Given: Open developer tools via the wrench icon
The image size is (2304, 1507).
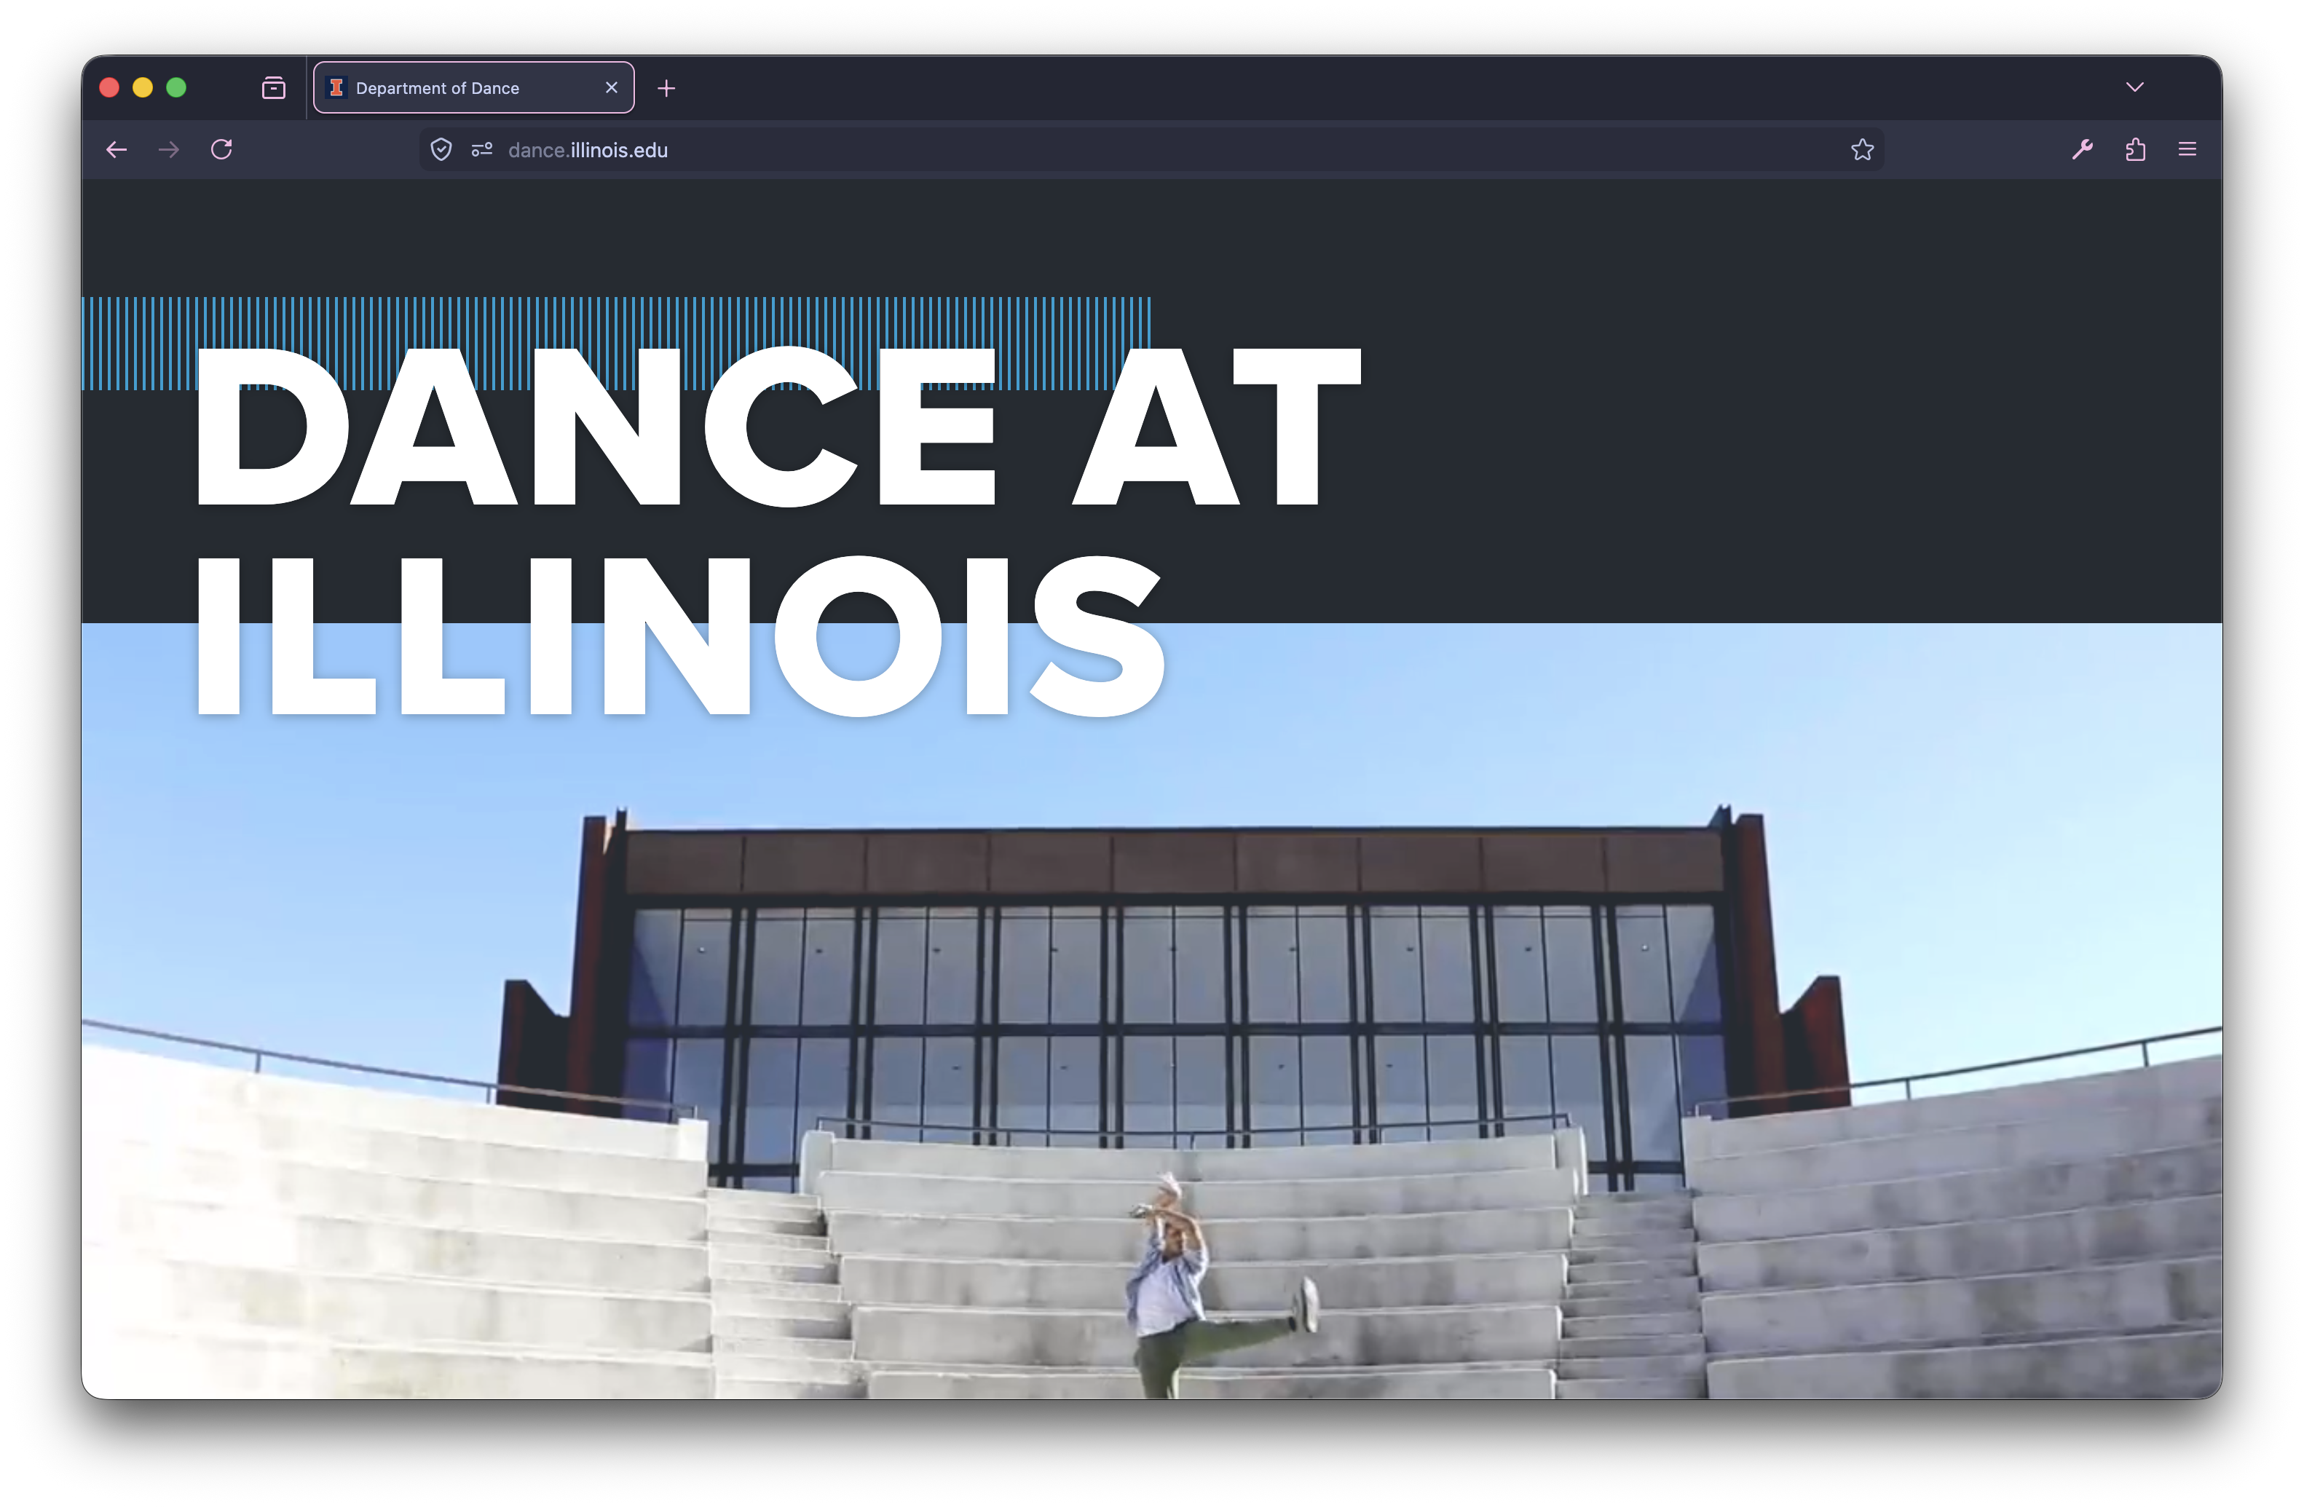Looking at the screenshot, I should point(2083,150).
